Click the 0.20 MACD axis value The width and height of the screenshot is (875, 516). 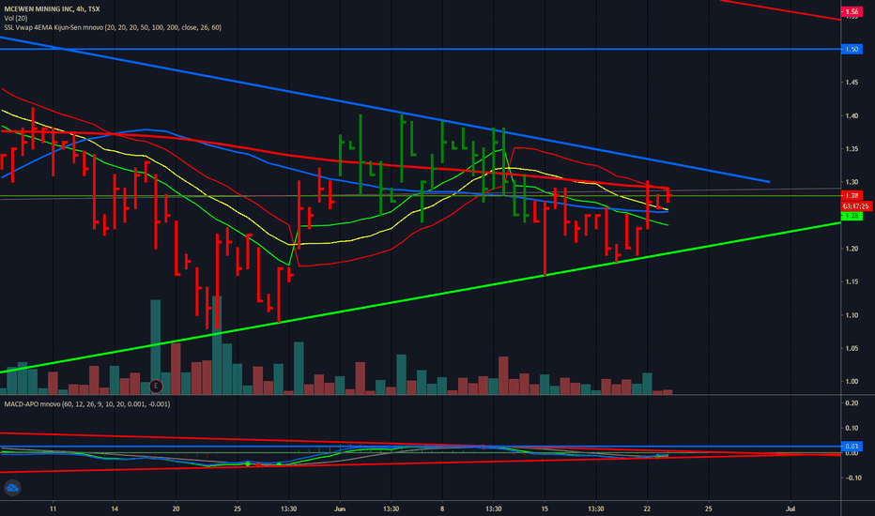point(852,402)
